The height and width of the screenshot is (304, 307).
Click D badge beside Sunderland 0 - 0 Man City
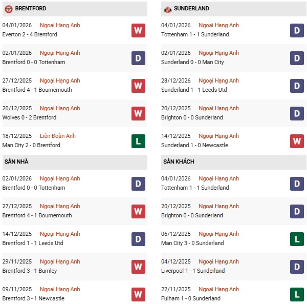click(x=297, y=58)
